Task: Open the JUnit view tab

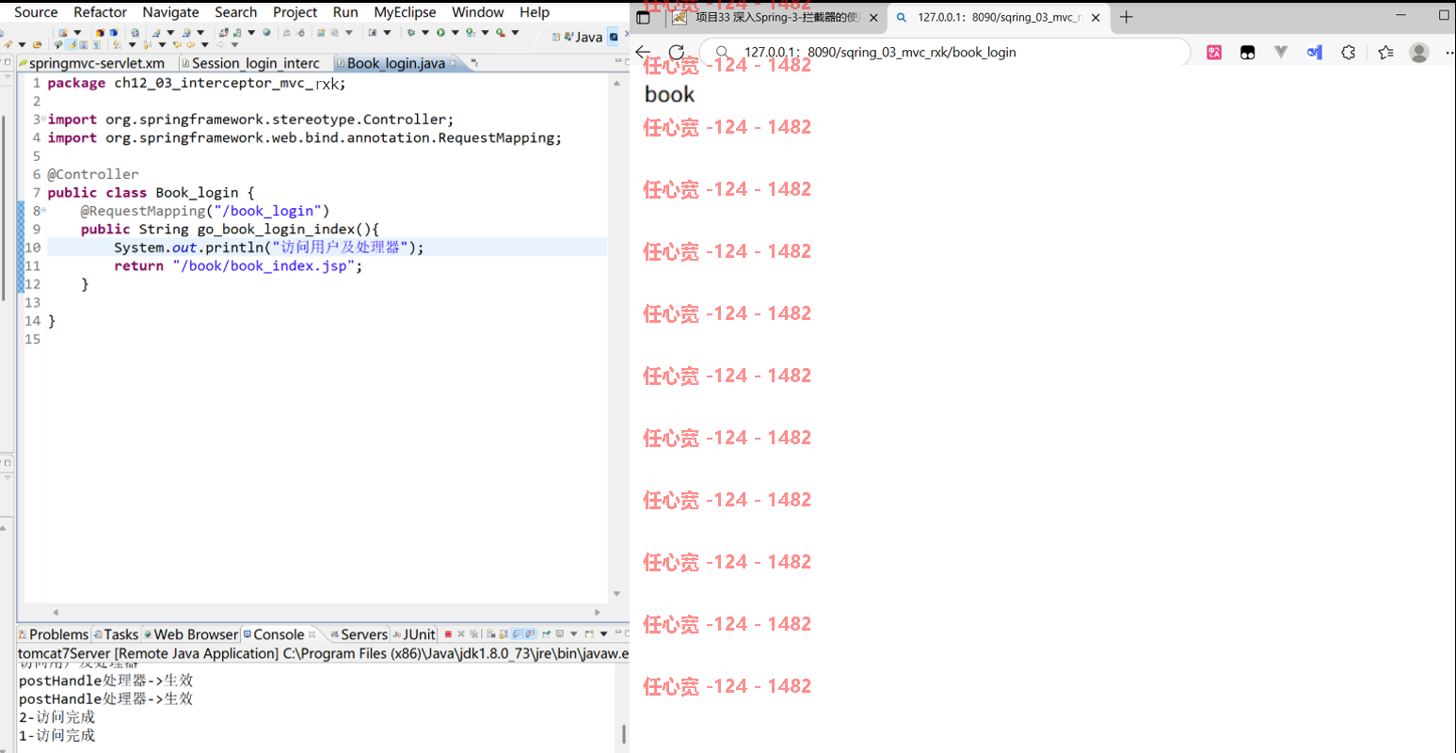Action: point(414,634)
